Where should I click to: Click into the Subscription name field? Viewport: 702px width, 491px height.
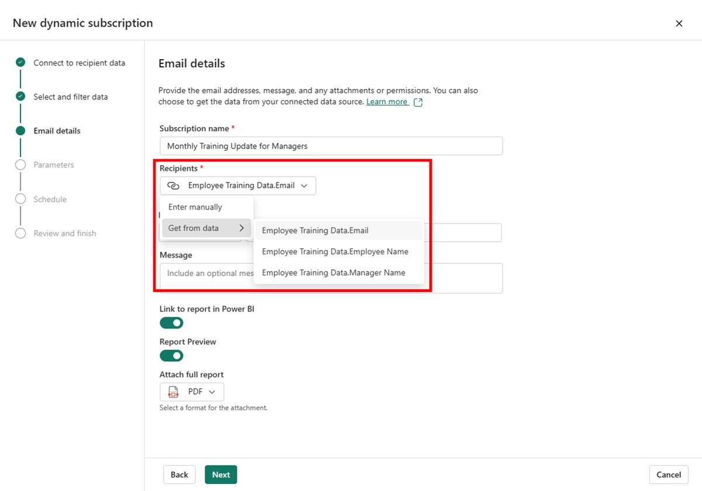pyautogui.click(x=331, y=146)
